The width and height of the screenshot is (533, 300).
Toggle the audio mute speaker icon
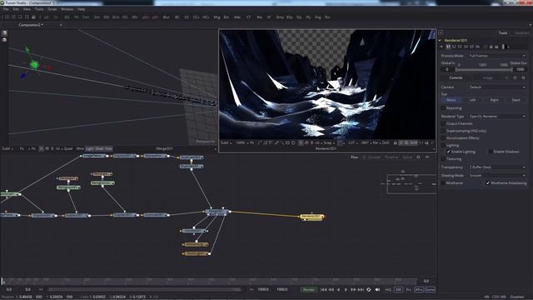(377, 289)
